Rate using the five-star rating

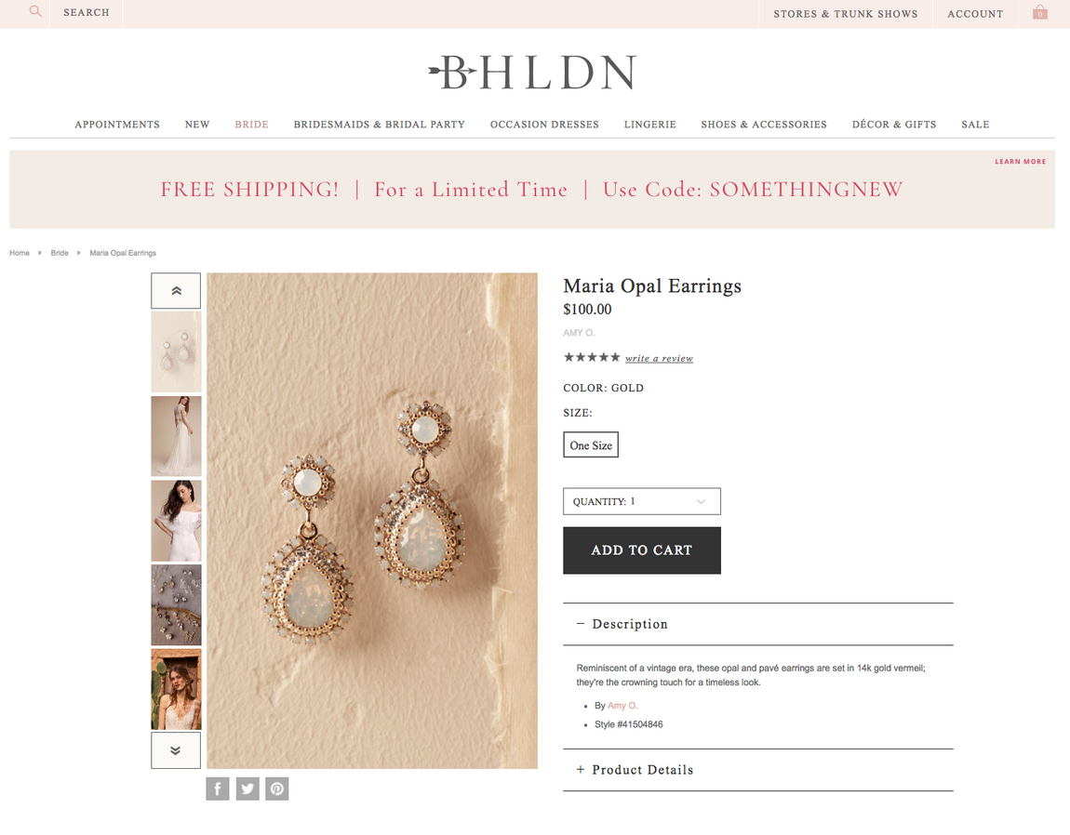tap(592, 357)
